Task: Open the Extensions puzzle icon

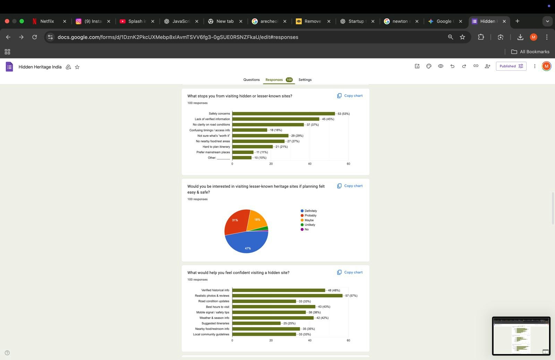Action: tap(481, 37)
